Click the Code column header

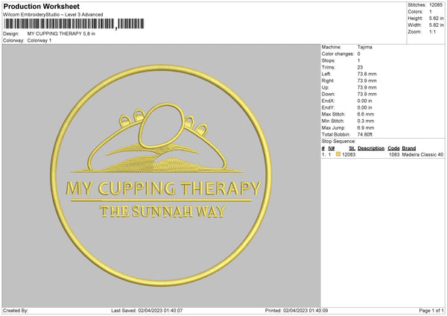pyautogui.click(x=393, y=148)
